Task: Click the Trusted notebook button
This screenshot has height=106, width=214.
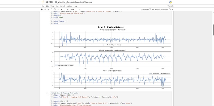Action: point(170,6)
